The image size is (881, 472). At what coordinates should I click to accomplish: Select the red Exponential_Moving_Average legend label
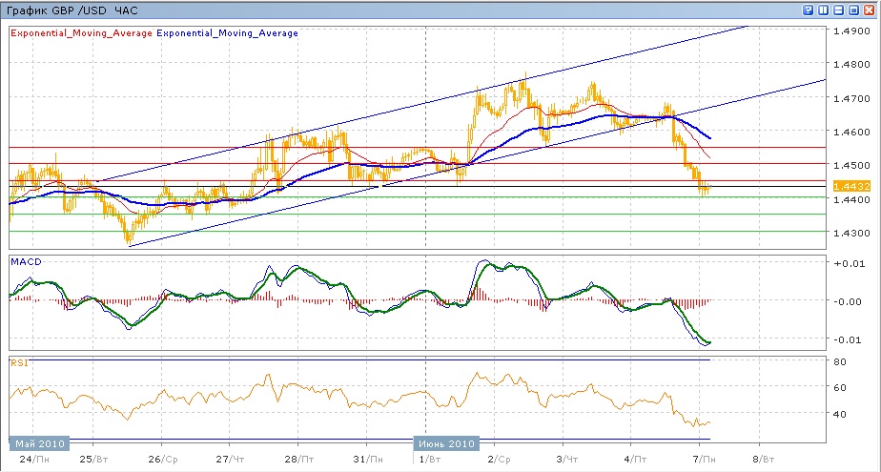(x=80, y=32)
